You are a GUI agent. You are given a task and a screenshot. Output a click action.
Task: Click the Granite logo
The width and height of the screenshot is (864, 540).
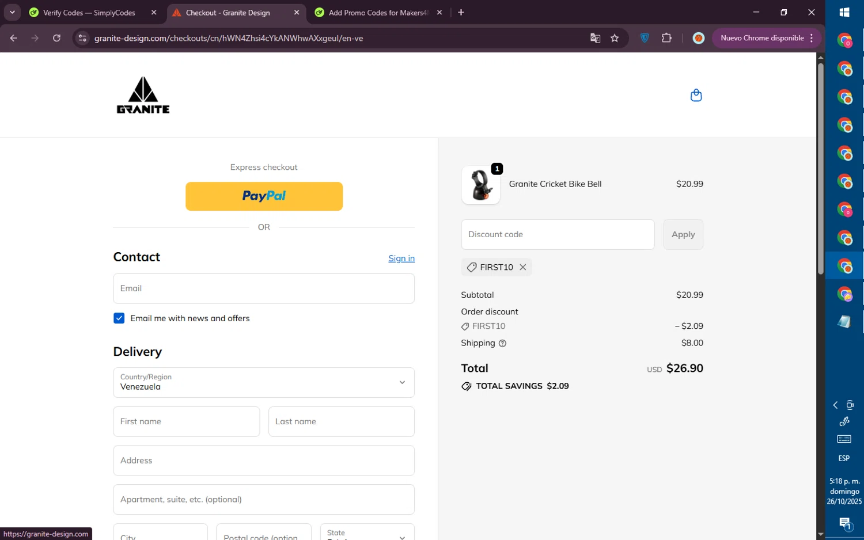[x=143, y=95]
